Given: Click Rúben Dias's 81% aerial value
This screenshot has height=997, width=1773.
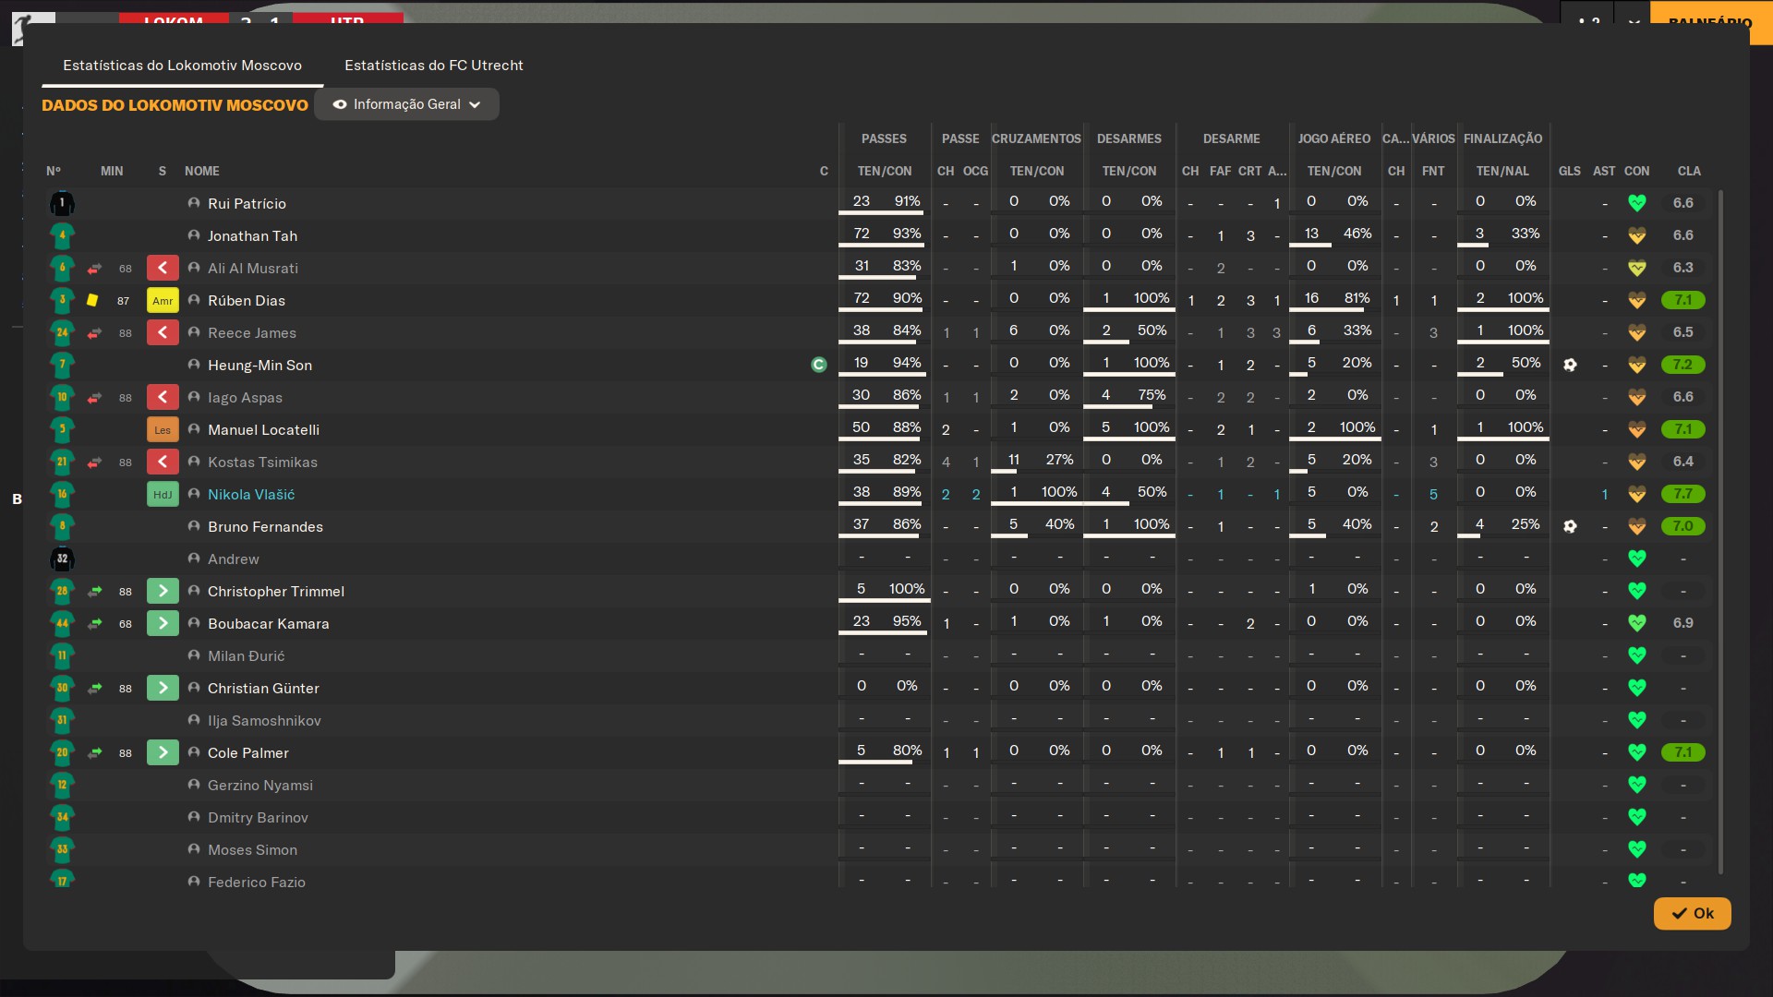Looking at the screenshot, I should (1357, 298).
